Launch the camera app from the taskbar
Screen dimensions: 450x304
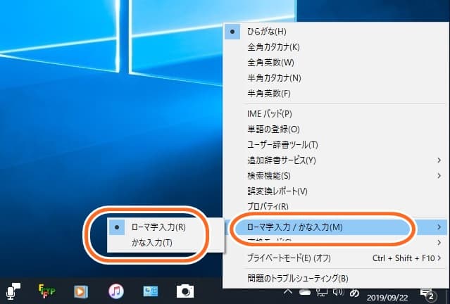(x=185, y=291)
